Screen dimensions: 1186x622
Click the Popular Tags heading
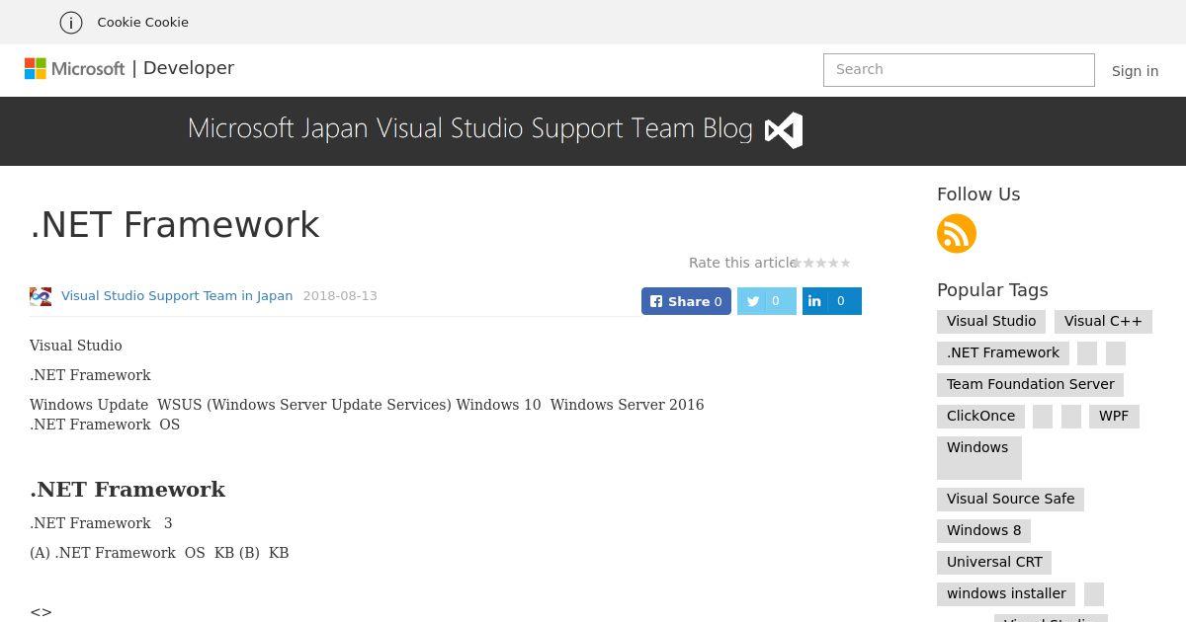pyautogui.click(x=992, y=290)
